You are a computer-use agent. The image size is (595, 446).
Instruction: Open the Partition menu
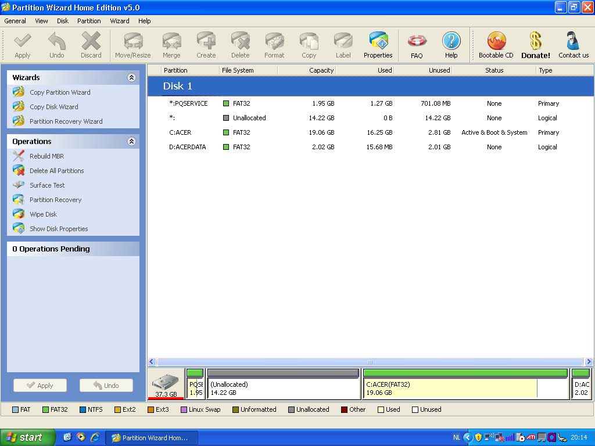(x=89, y=21)
